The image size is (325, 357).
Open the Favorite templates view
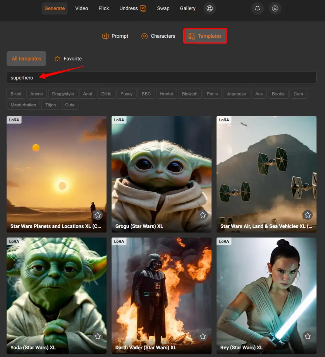pos(72,59)
